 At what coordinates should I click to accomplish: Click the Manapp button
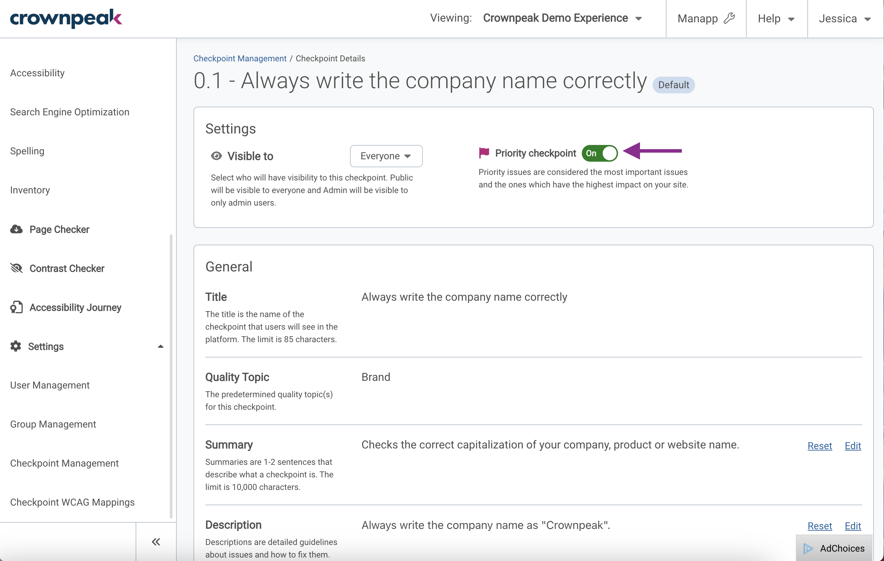pos(706,18)
